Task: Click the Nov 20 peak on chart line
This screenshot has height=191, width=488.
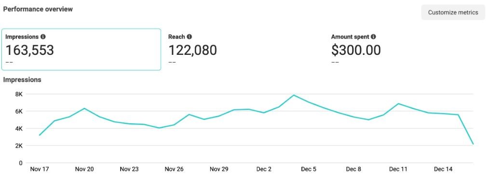Action: coord(84,108)
